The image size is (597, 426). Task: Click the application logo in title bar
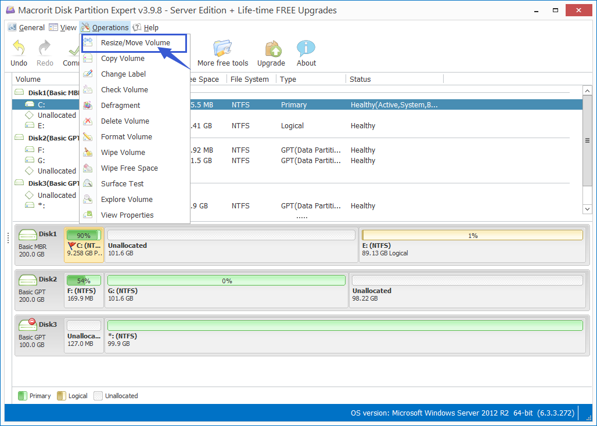[x=10, y=10]
